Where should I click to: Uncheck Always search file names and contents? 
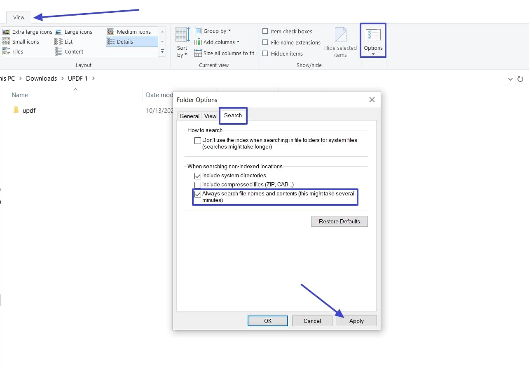(198, 194)
